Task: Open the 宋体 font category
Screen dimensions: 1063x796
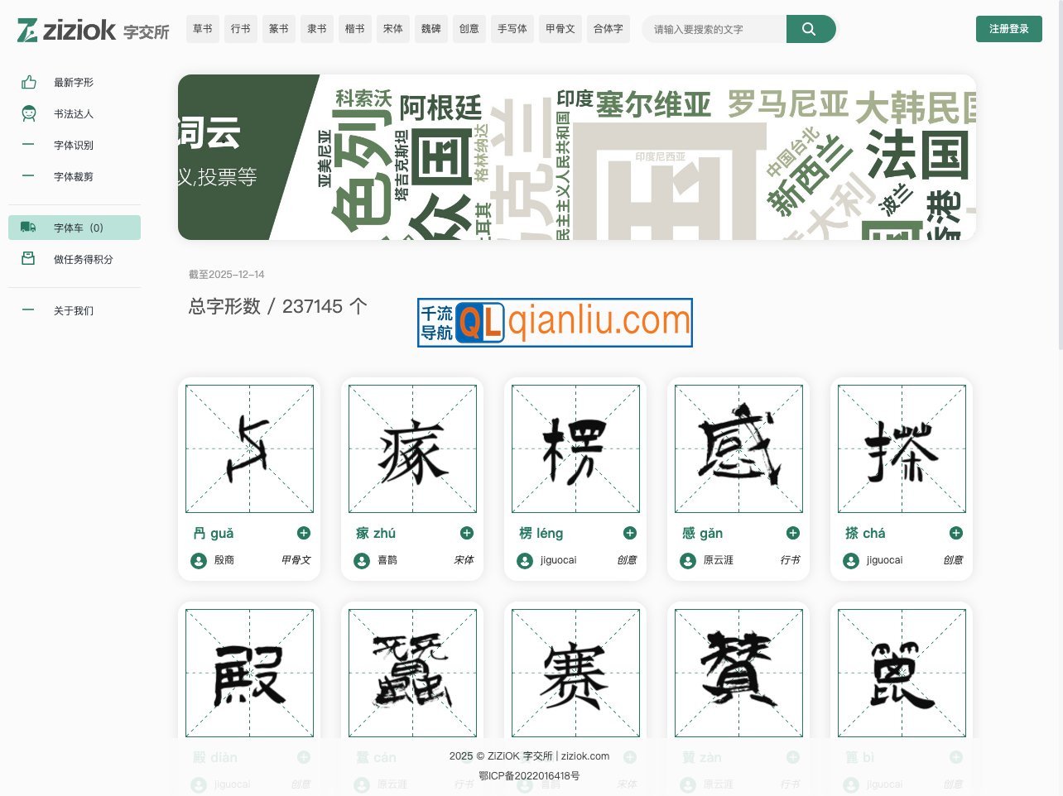Action: tap(392, 28)
